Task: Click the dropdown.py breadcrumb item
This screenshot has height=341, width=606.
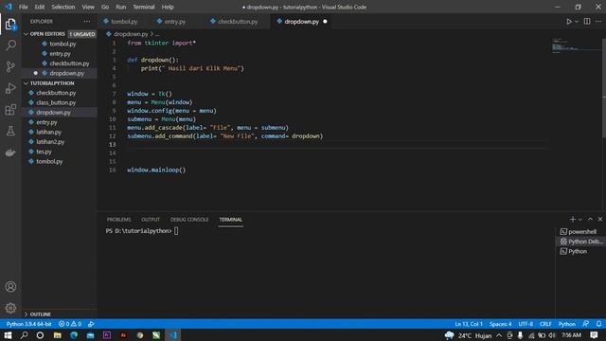Action: [131, 34]
